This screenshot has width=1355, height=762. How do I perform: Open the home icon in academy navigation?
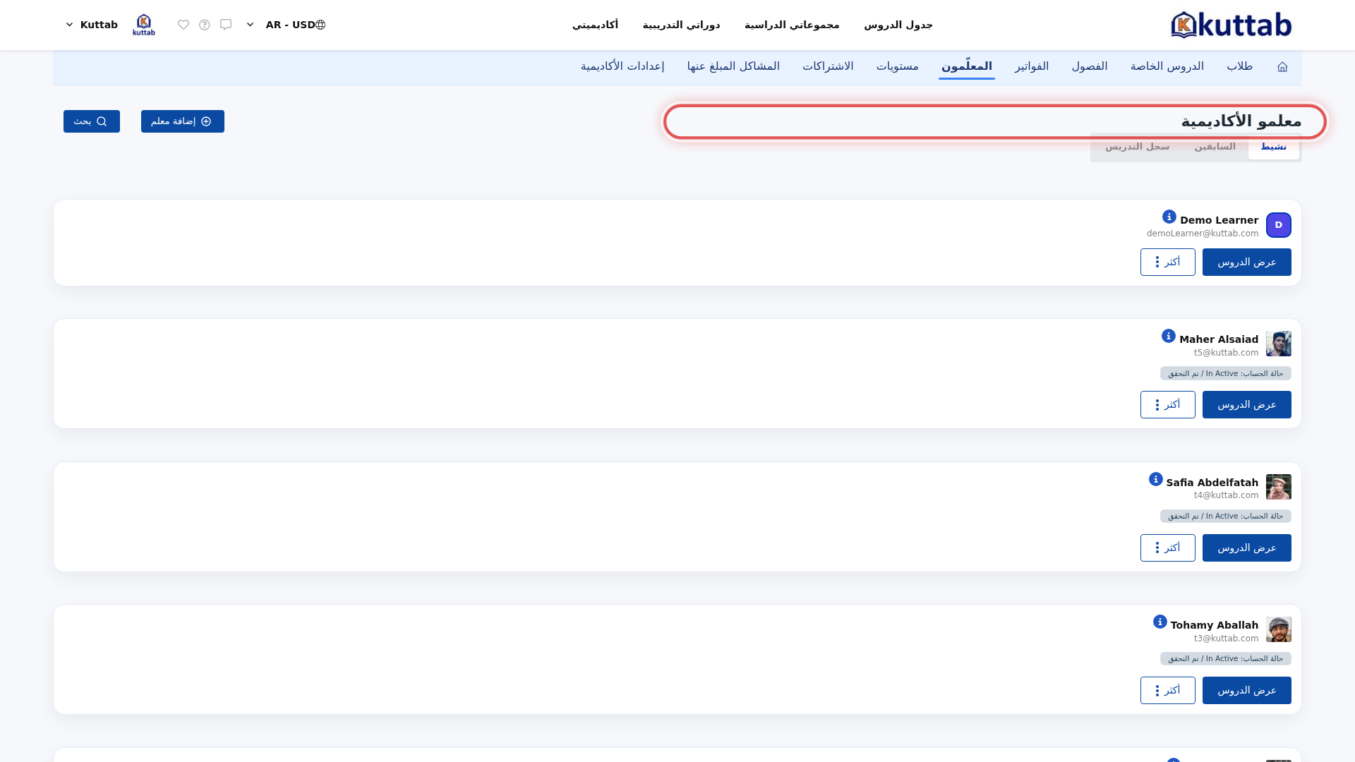pos(1282,66)
